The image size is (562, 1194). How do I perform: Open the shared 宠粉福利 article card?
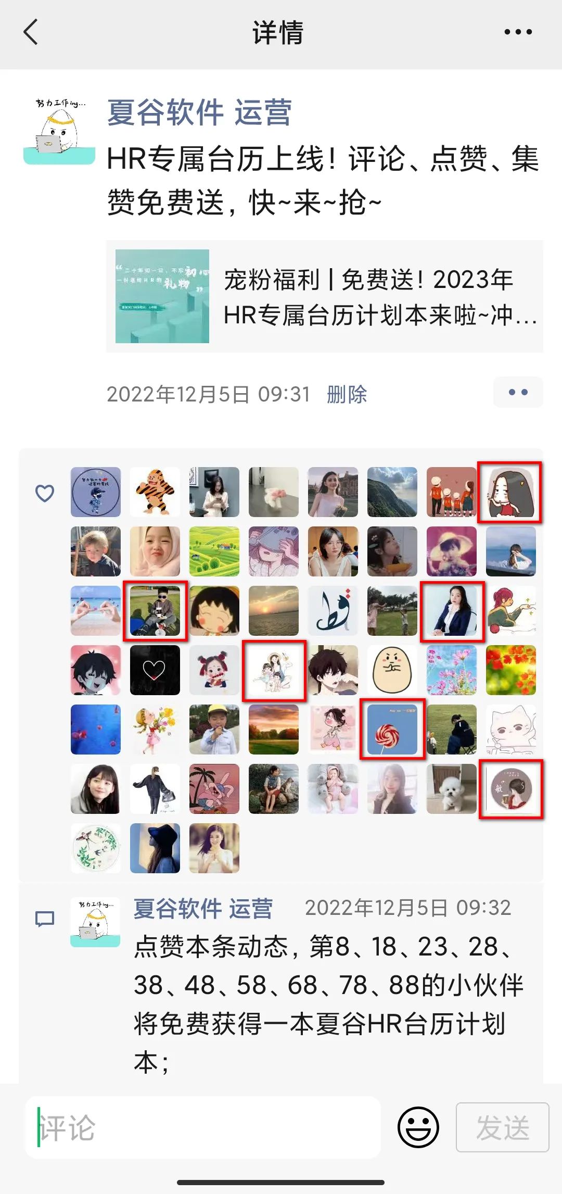pyautogui.click(x=325, y=296)
